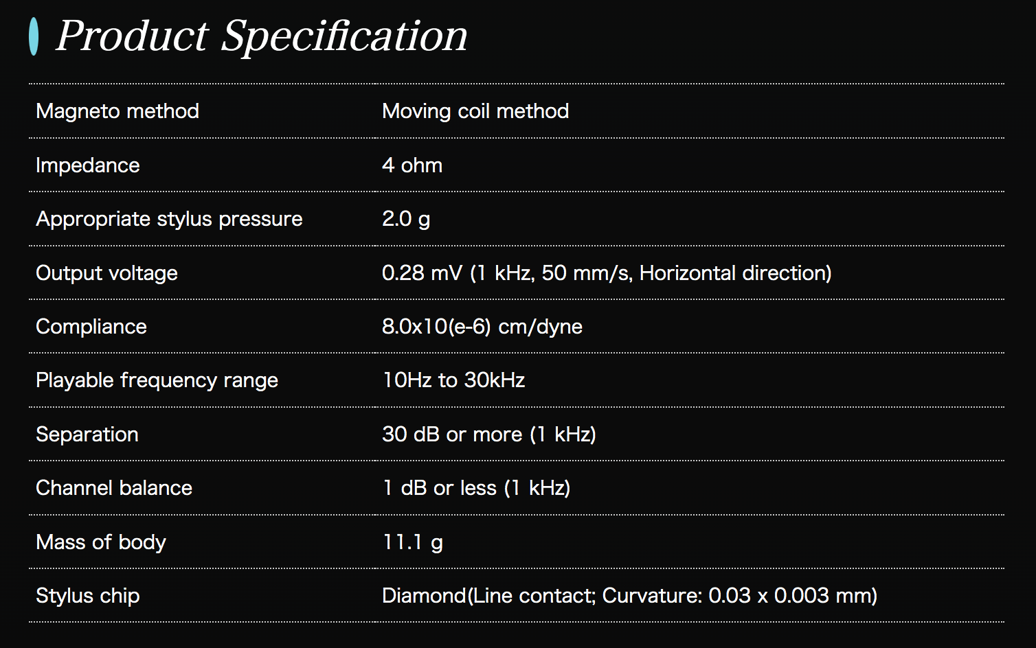
Task: Click the 0.28 mV output voltage value
Action: tap(607, 273)
